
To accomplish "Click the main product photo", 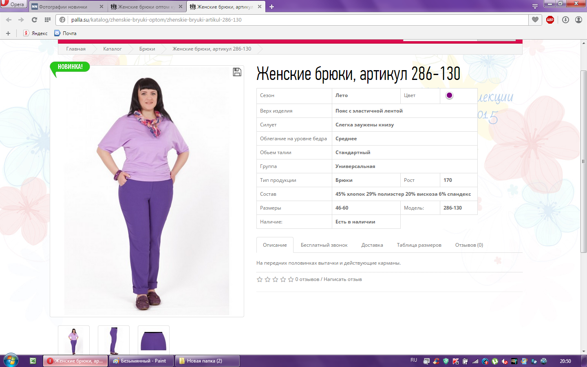I will (147, 192).
